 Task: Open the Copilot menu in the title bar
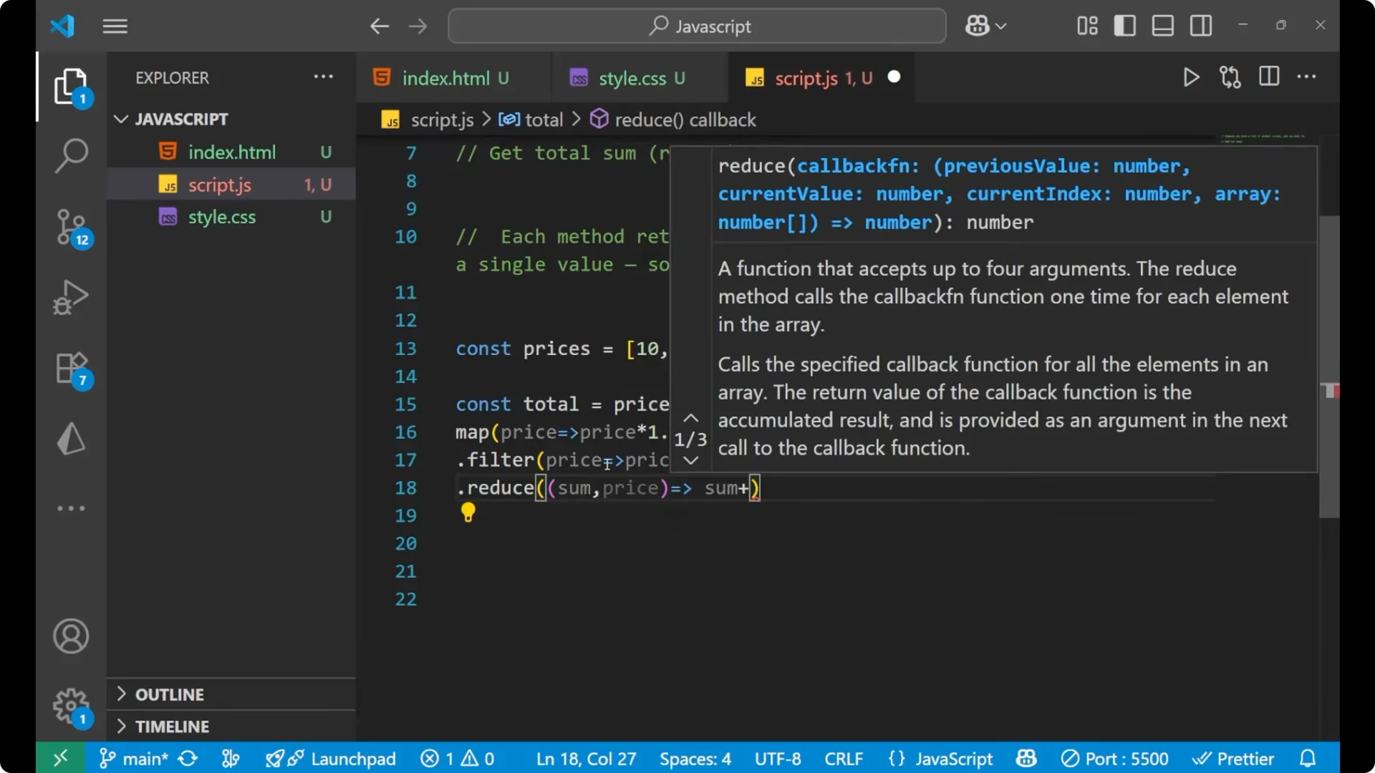tap(985, 26)
